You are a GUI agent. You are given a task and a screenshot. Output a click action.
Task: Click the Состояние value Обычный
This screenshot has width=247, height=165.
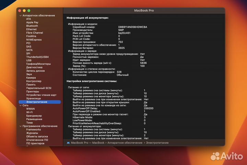click(x=122, y=75)
